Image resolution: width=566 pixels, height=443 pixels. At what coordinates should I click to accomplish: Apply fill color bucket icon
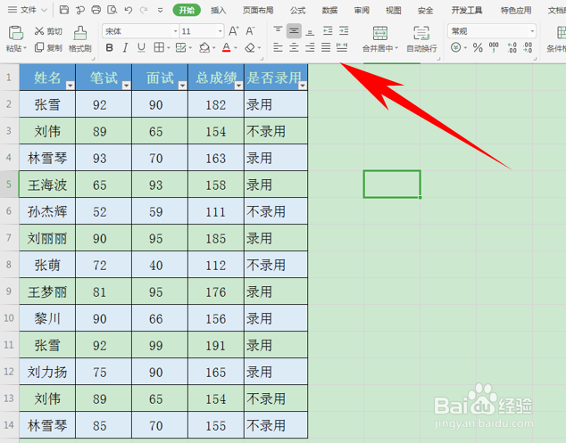pos(204,47)
